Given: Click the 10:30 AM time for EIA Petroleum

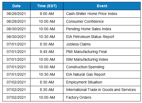Looking at the screenshot, I should click(x=47, y=37).
